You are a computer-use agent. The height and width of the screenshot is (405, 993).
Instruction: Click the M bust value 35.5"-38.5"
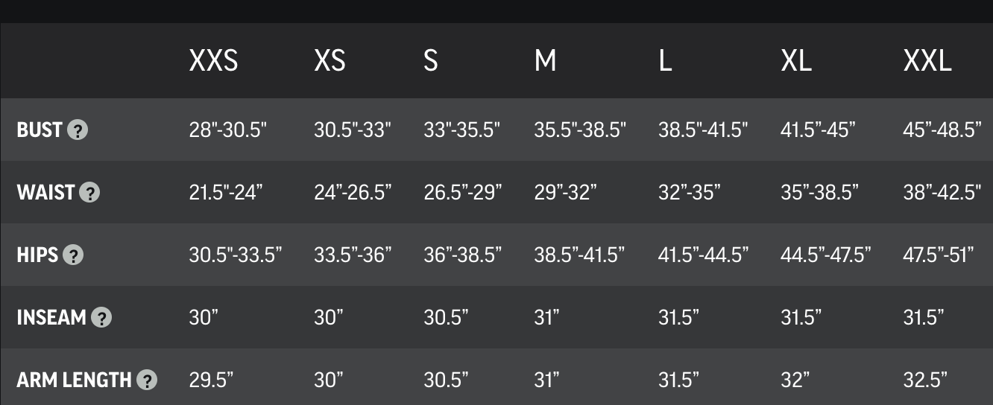click(x=580, y=130)
